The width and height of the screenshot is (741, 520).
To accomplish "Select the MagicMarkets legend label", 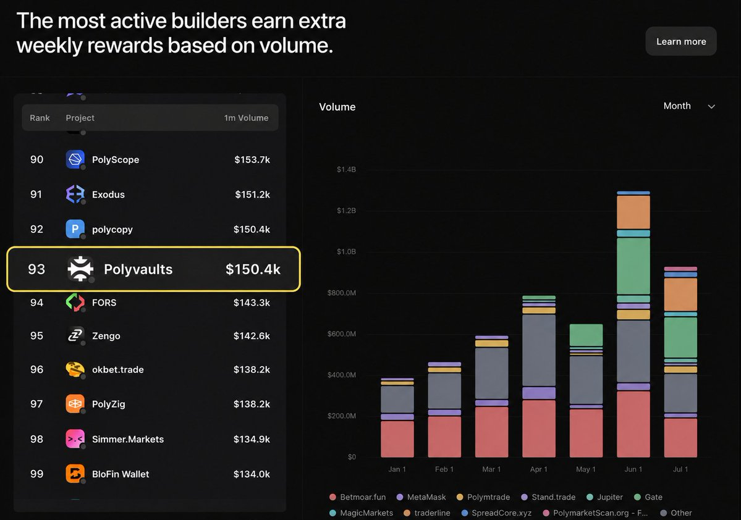I will tap(366, 513).
